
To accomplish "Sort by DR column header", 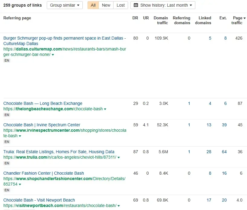I will click(135, 18).
